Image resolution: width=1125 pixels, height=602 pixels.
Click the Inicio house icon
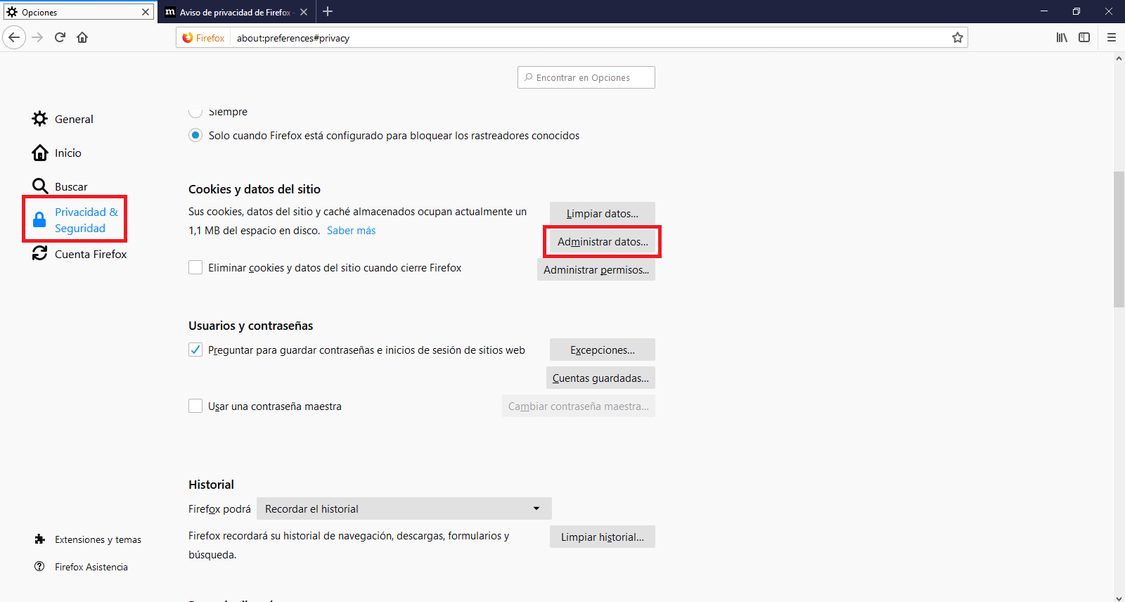tap(40, 153)
